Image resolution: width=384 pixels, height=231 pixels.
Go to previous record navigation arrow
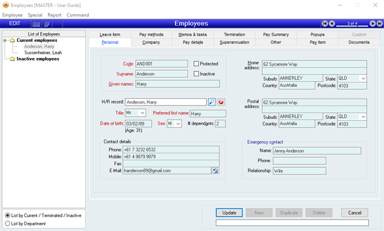point(332,24)
